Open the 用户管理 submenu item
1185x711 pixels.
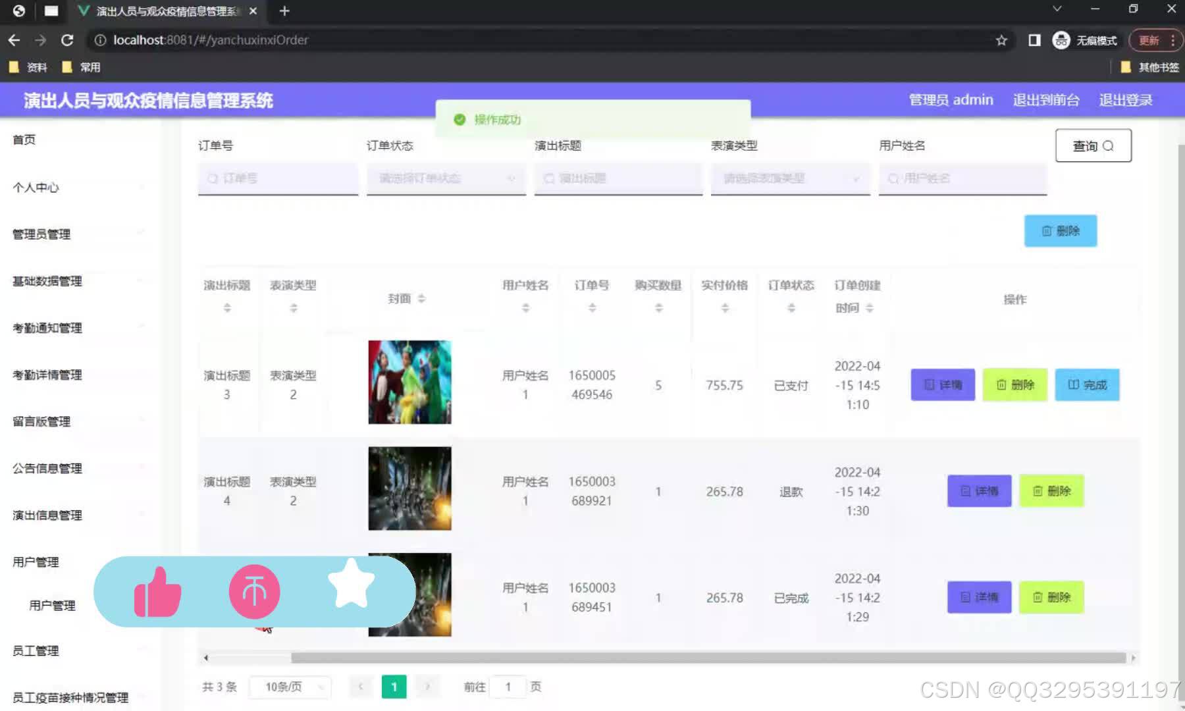52,606
